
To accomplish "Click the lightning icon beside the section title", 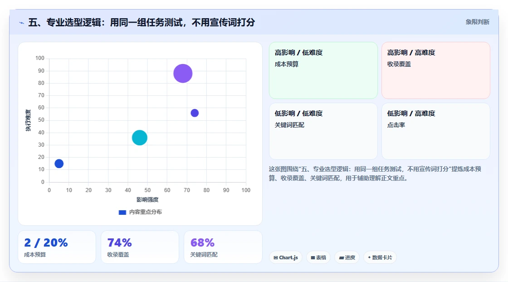I will pyautogui.click(x=22, y=23).
